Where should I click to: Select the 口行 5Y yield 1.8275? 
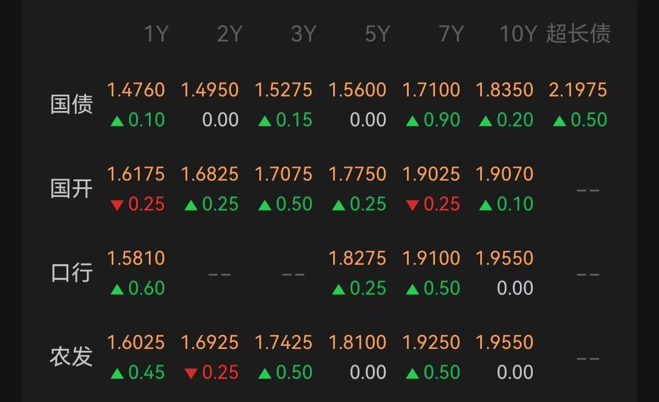coord(357,258)
